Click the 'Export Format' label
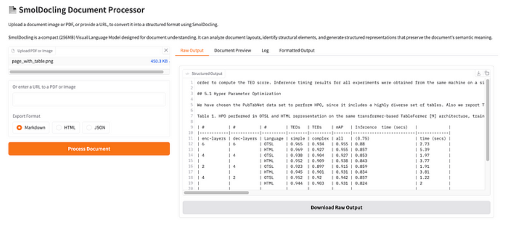Image resolution: width=514 pixels, height=230 pixels. click(x=27, y=116)
